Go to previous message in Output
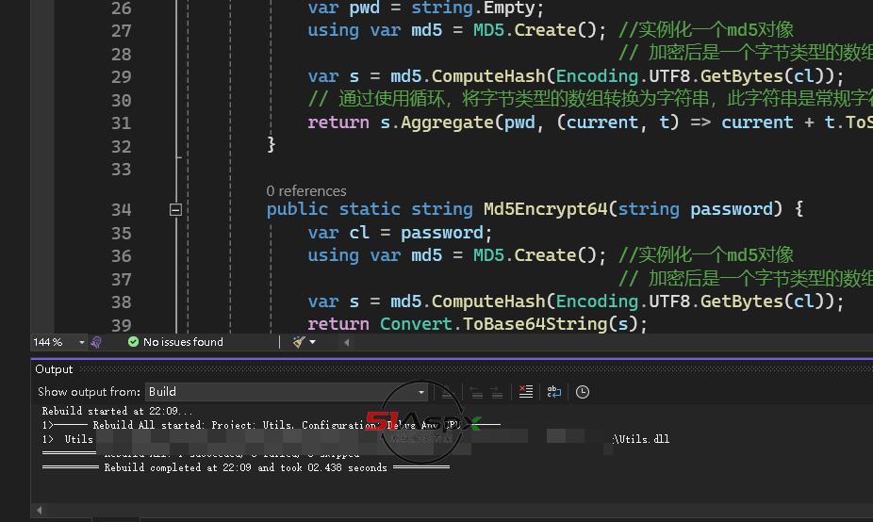The width and height of the screenshot is (873, 522). click(473, 392)
